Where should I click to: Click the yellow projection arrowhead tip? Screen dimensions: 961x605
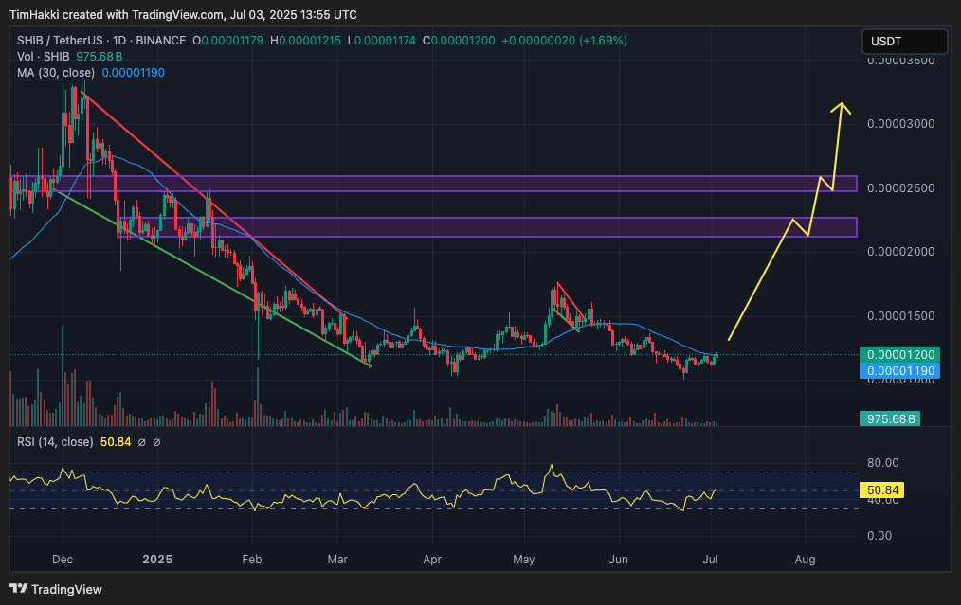tap(841, 103)
